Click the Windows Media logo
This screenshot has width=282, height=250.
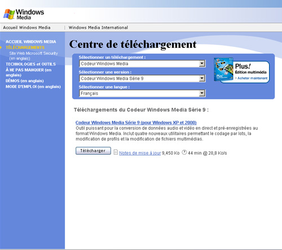pyautogui.click(x=24, y=14)
